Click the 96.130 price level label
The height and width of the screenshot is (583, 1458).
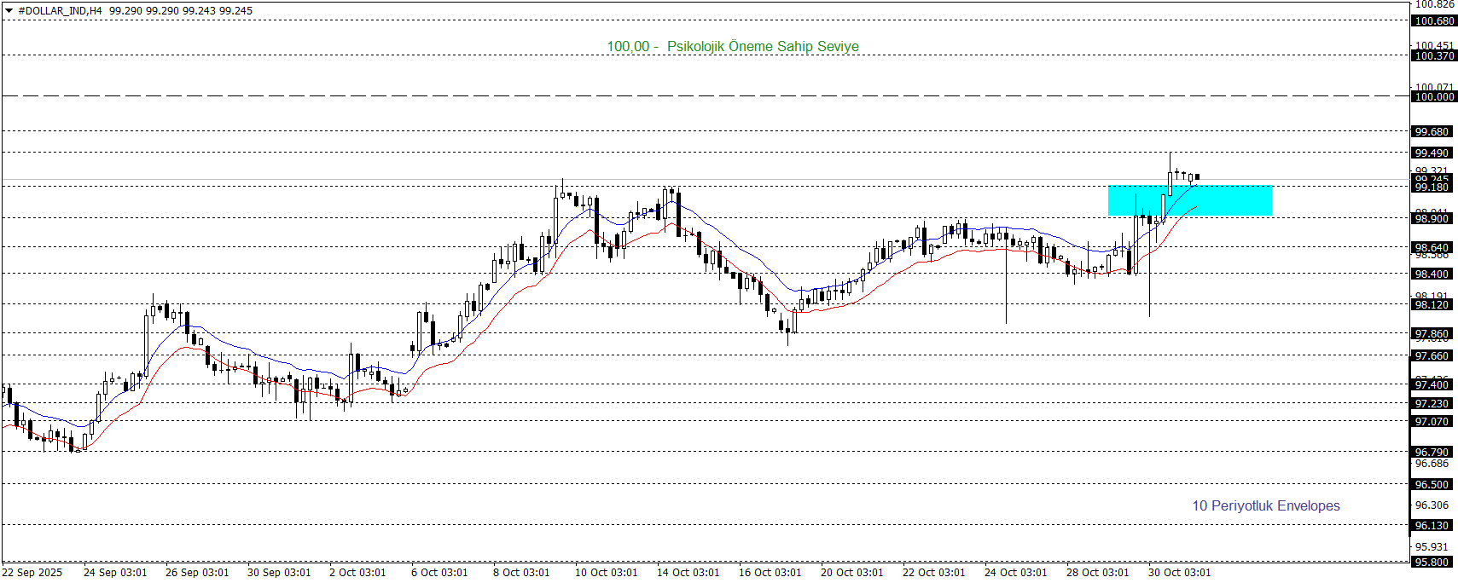(1432, 526)
